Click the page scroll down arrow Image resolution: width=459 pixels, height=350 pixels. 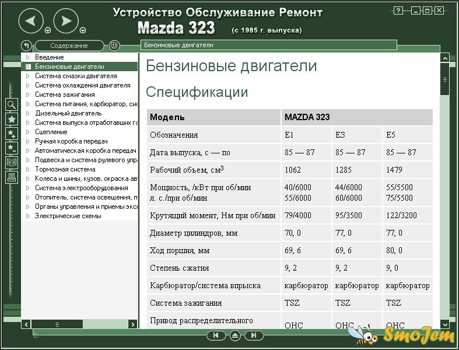pos(444,324)
